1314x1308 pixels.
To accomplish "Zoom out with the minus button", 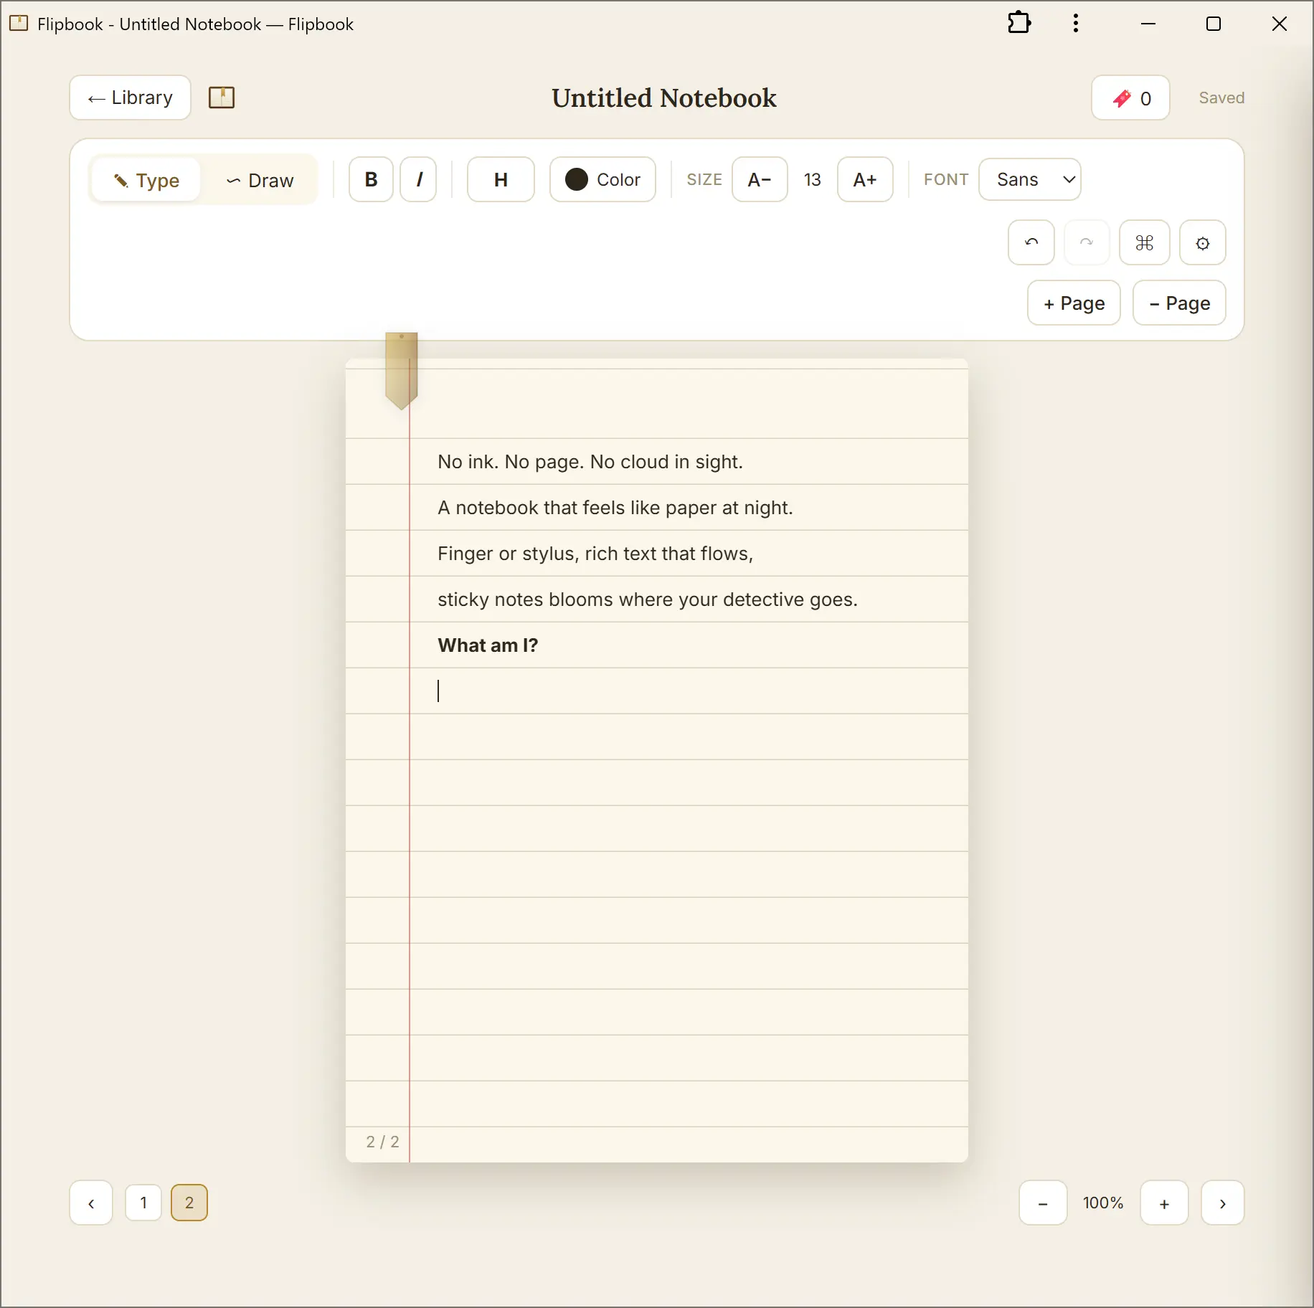I will [1043, 1203].
